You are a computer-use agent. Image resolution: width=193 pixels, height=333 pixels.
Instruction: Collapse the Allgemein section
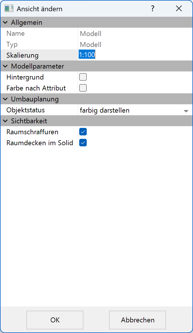pyautogui.click(x=5, y=22)
